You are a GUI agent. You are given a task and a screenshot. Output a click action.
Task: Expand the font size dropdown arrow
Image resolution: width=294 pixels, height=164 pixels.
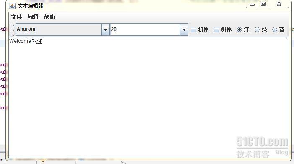tap(184, 29)
